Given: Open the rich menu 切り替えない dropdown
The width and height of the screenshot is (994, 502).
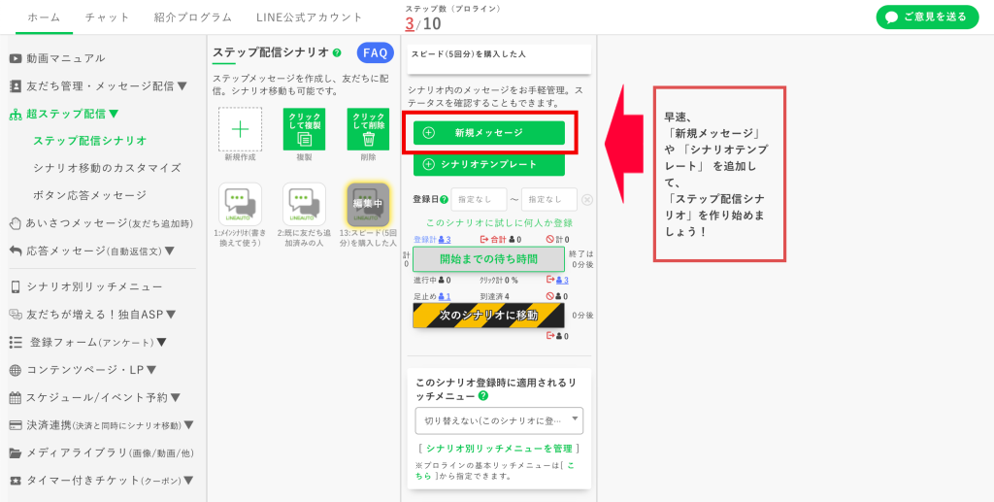Looking at the screenshot, I should [499, 420].
